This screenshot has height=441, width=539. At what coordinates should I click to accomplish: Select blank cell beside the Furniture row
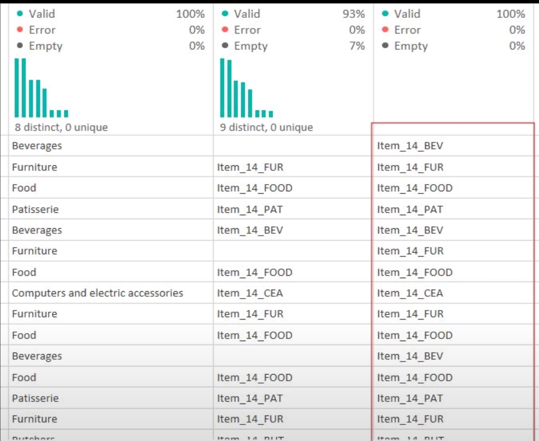(293, 251)
